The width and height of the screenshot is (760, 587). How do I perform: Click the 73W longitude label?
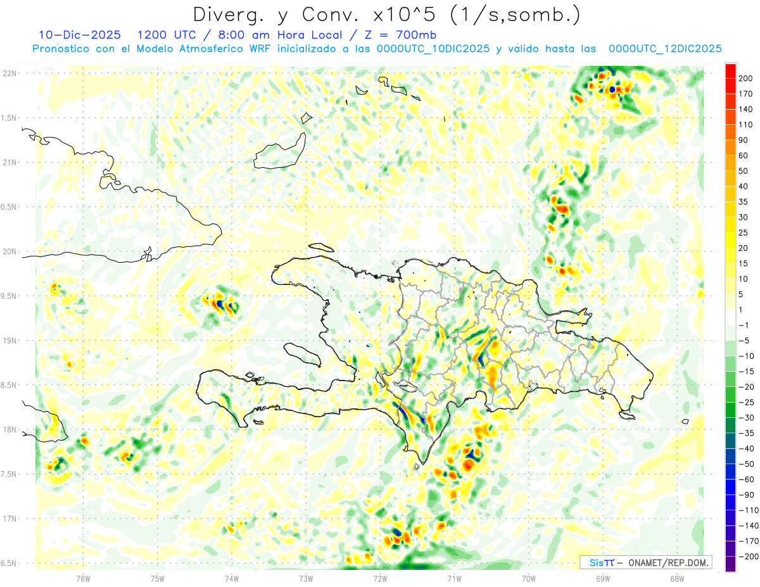306,579
